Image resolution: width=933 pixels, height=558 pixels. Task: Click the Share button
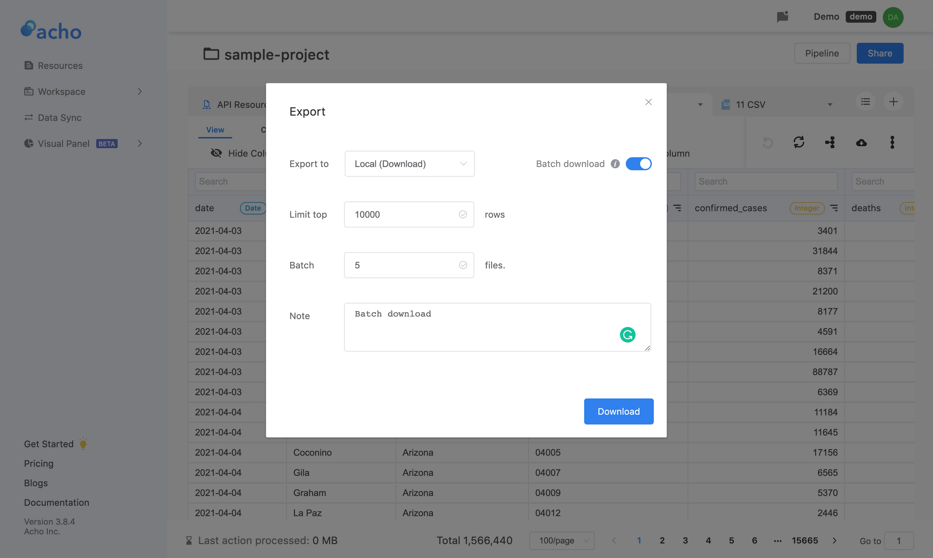pos(880,53)
